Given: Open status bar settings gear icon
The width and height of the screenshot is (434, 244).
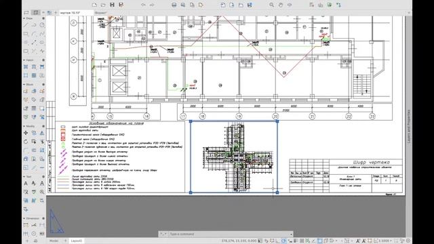Looking at the screenshot, I should pos(408,241).
